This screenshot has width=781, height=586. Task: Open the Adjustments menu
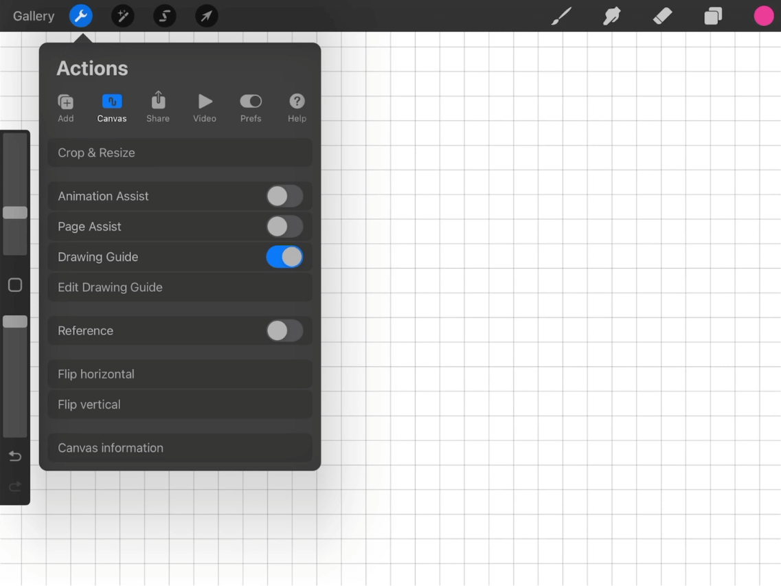(x=122, y=16)
